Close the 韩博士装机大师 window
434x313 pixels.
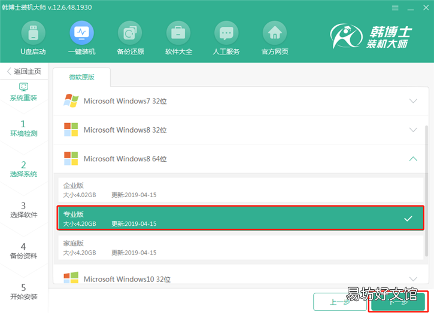coord(426,8)
